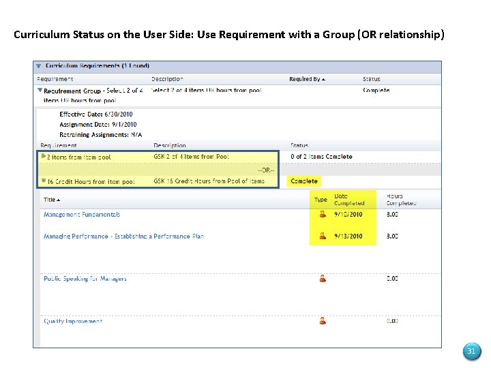This screenshot has width=491, height=368.
Task: Collapse the Curriculum Requirements panel triangle
Action: [38, 66]
